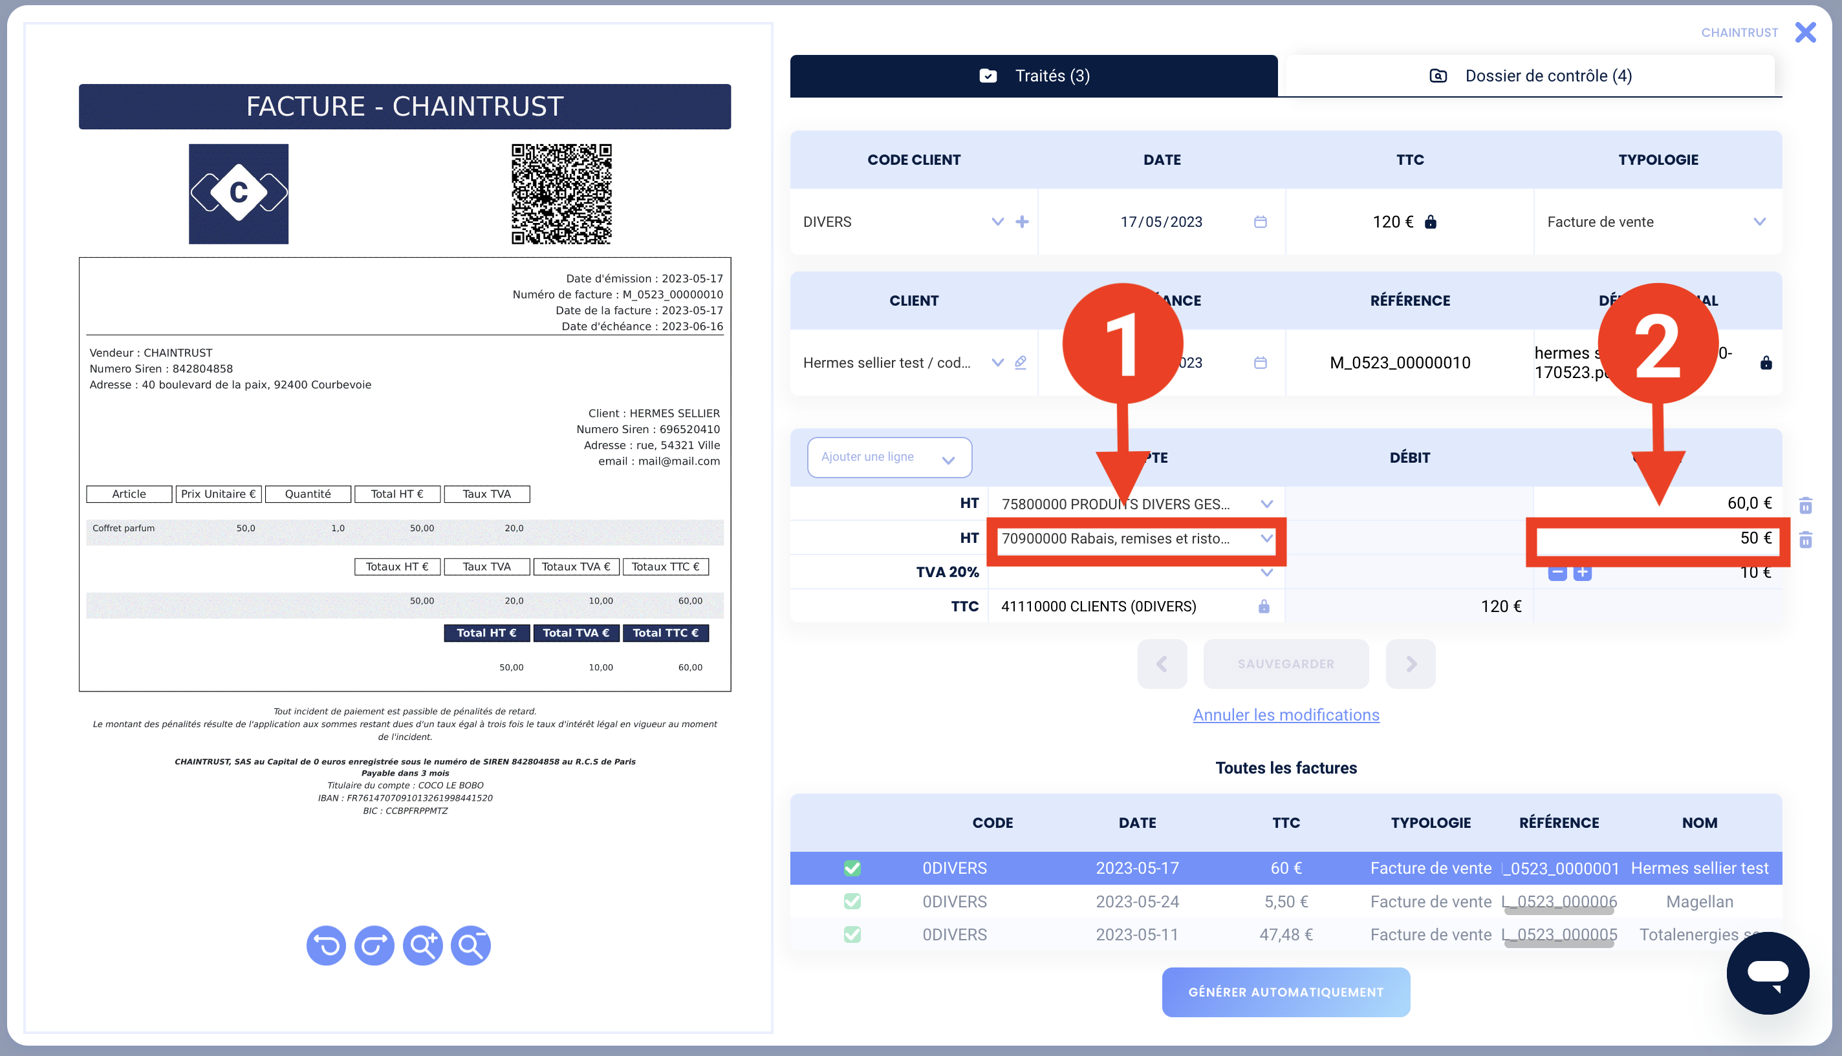This screenshot has width=1842, height=1056.
Task: Click the minus button on TVA 20% row
Action: 1557,572
